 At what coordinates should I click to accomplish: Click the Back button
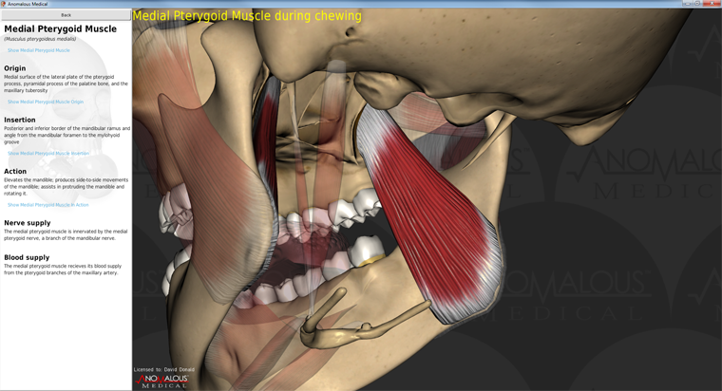(66, 15)
